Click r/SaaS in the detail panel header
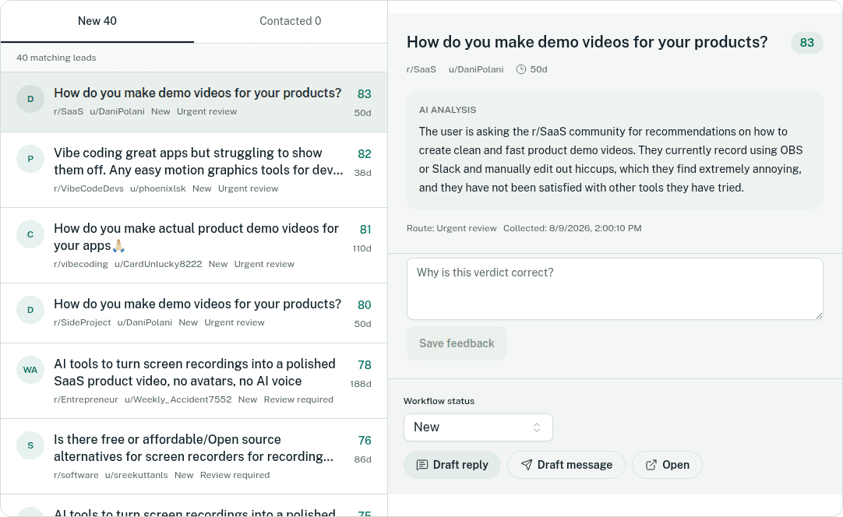The height and width of the screenshot is (517, 843). (421, 69)
